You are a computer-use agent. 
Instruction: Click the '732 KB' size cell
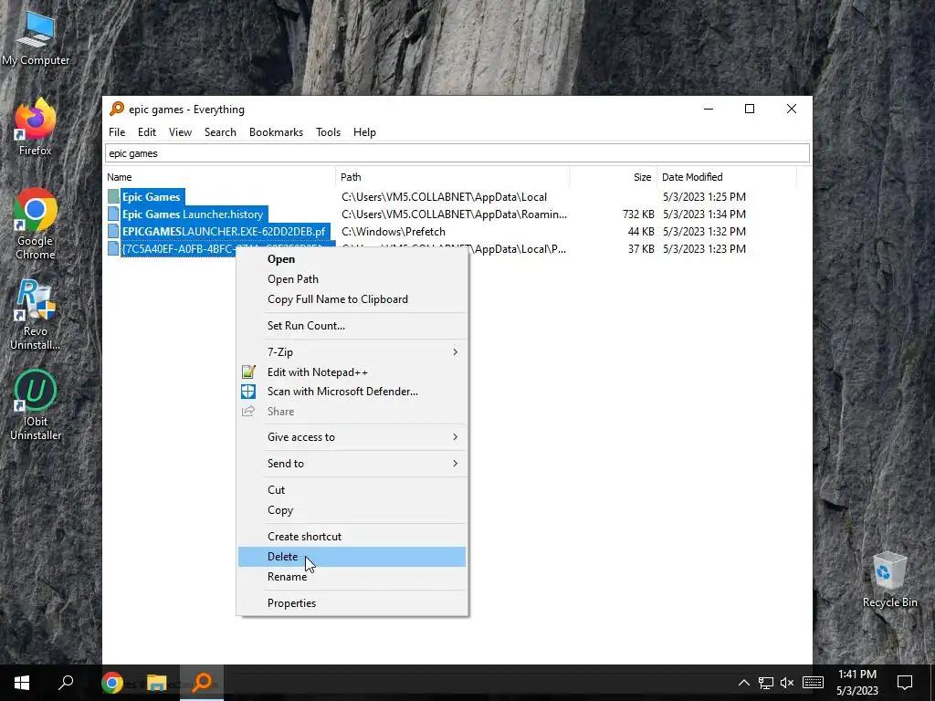tap(638, 214)
